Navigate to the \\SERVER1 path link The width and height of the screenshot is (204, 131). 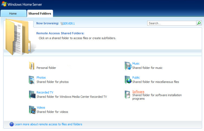pos(68,23)
